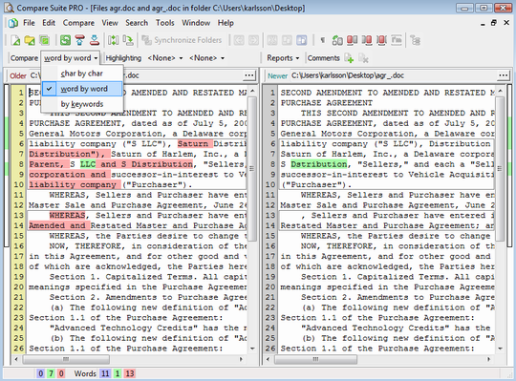Image resolution: width=516 pixels, height=381 pixels.
Task: Click the grayed middle panel layout icon
Action: coord(287,40)
